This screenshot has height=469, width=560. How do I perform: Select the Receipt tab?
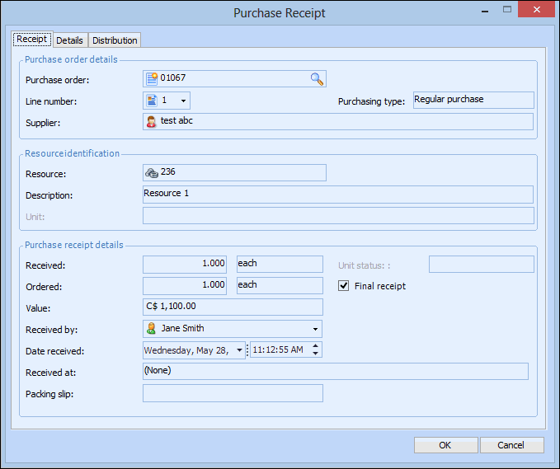32,40
